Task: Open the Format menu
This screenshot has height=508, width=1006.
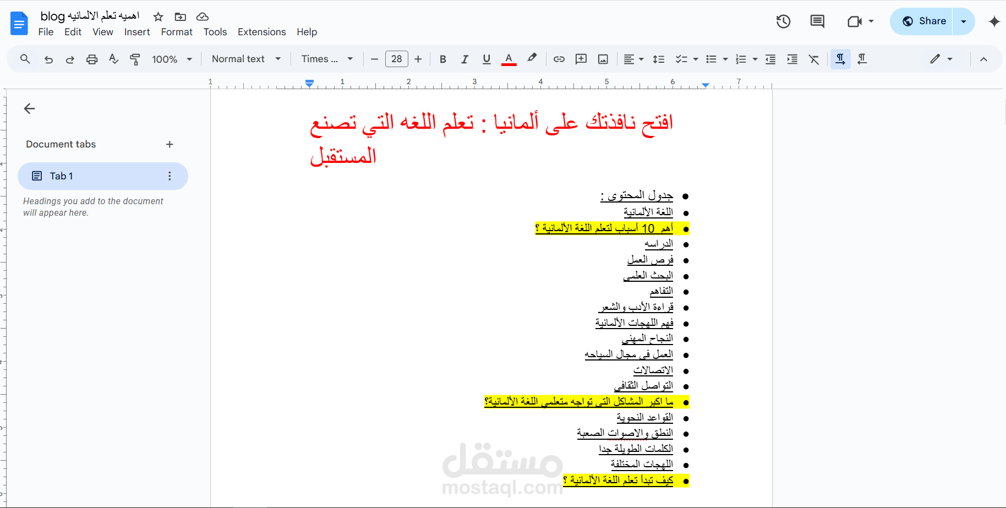Action: pos(177,32)
